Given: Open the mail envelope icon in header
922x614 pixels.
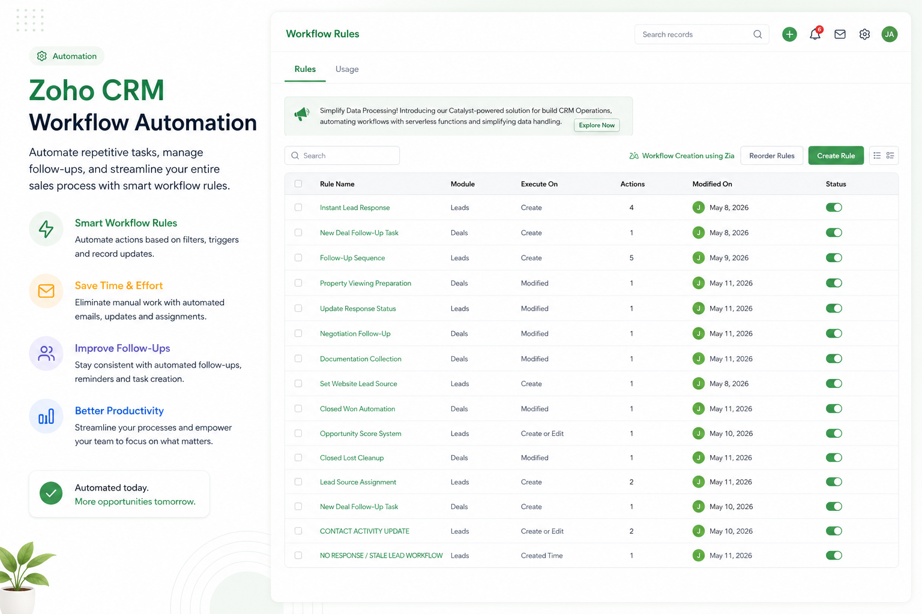Looking at the screenshot, I should click(840, 34).
